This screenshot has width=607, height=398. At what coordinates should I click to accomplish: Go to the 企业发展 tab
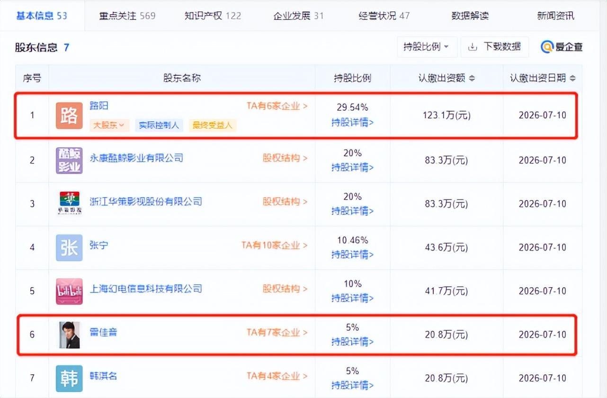[x=298, y=16]
